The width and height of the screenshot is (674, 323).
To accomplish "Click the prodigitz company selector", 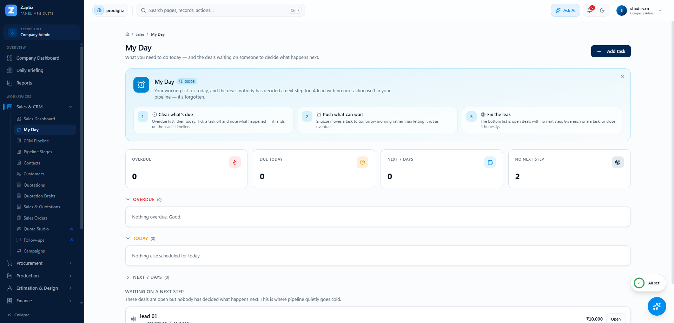I will [110, 10].
